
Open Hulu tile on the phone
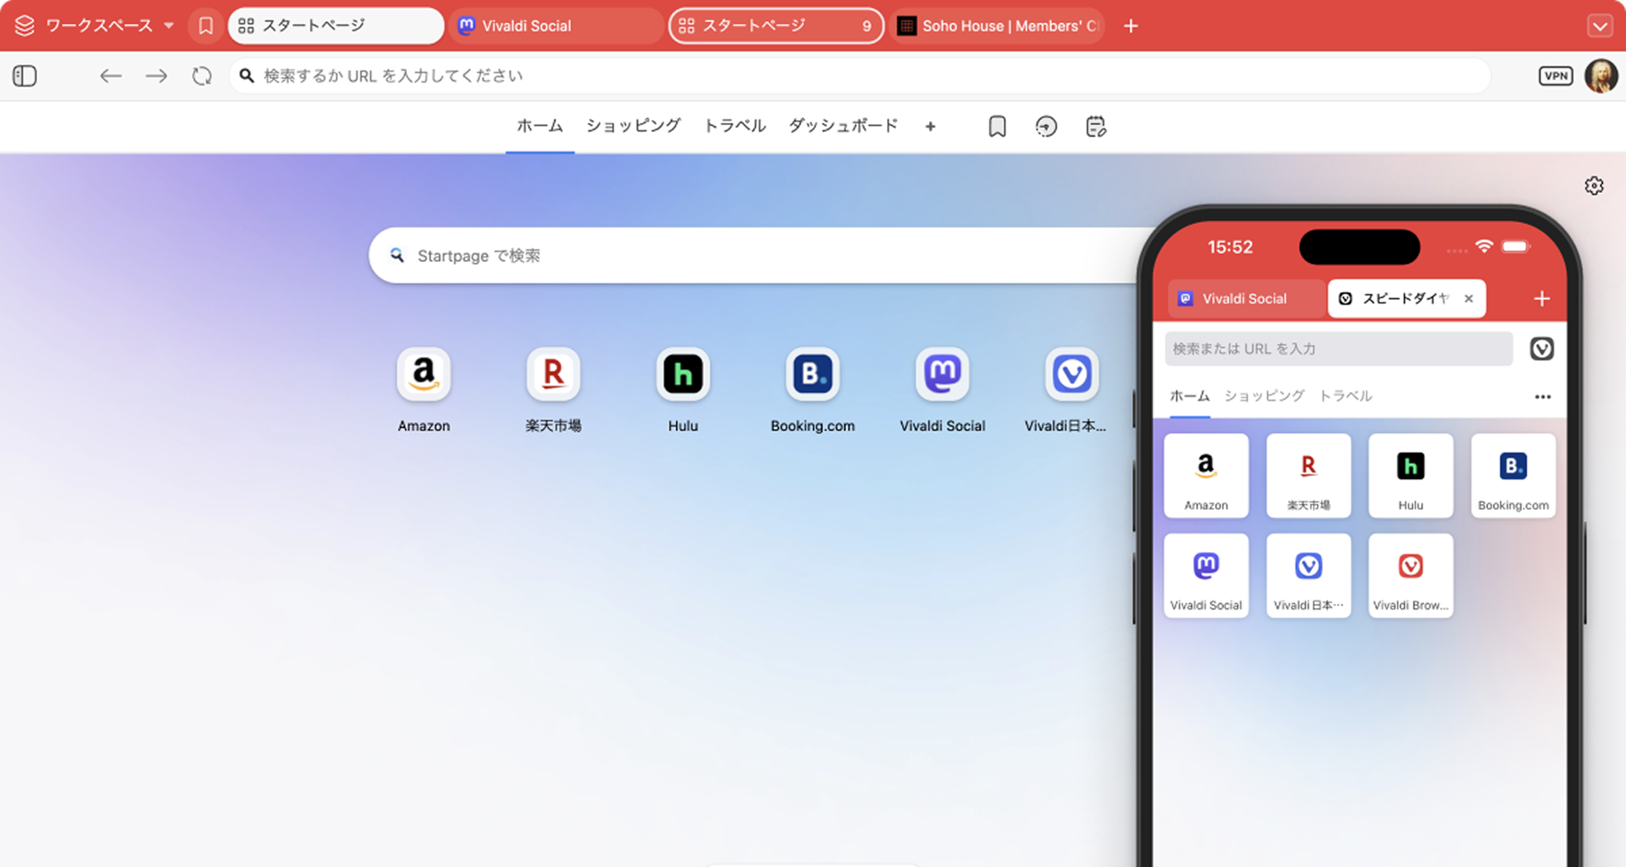pyautogui.click(x=1411, y=475)
